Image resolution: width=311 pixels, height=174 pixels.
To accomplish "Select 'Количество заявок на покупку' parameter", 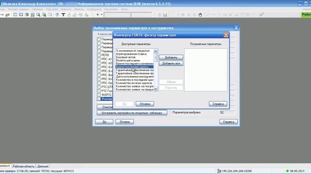I will [135, 86].
